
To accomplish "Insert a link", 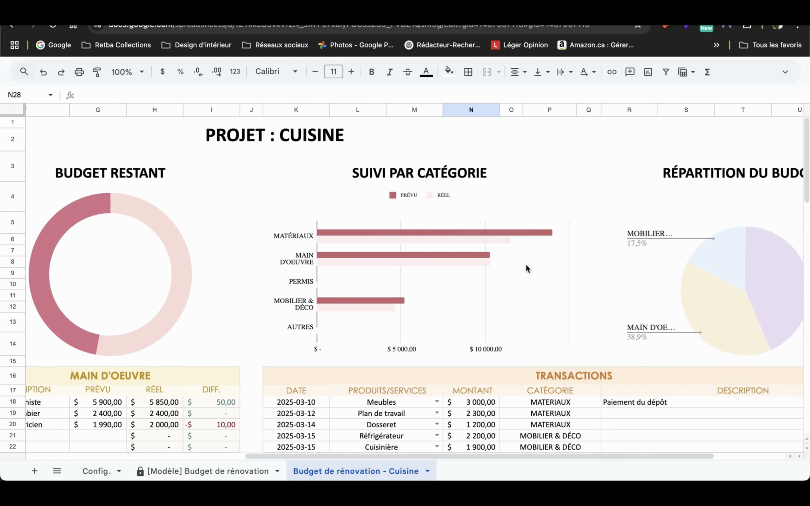I will 612,72.
